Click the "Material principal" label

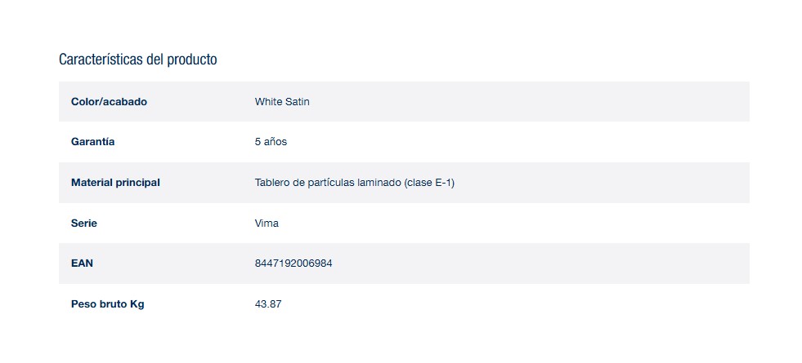tap(115, 183)
